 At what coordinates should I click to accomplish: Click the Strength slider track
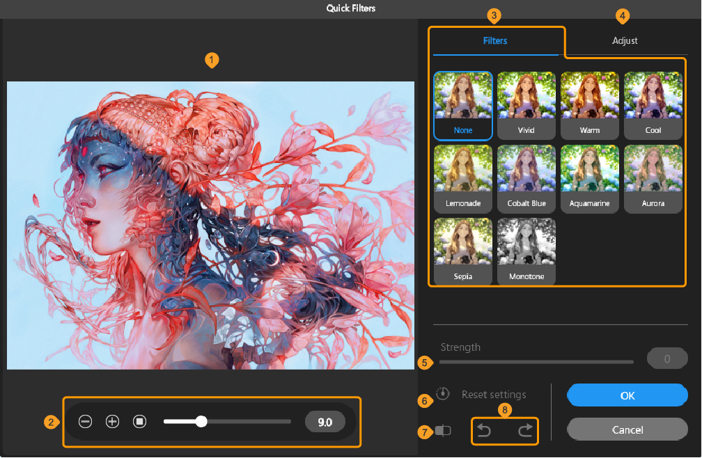pyautogui.click(x=536, y=362)
